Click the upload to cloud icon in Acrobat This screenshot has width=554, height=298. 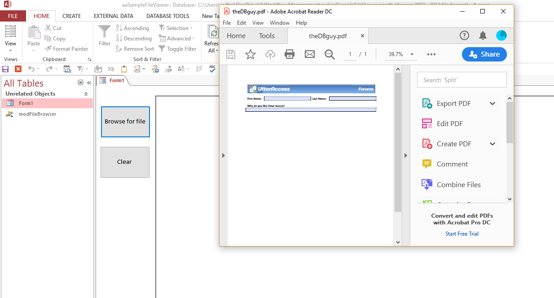click(x=270, y=54)
